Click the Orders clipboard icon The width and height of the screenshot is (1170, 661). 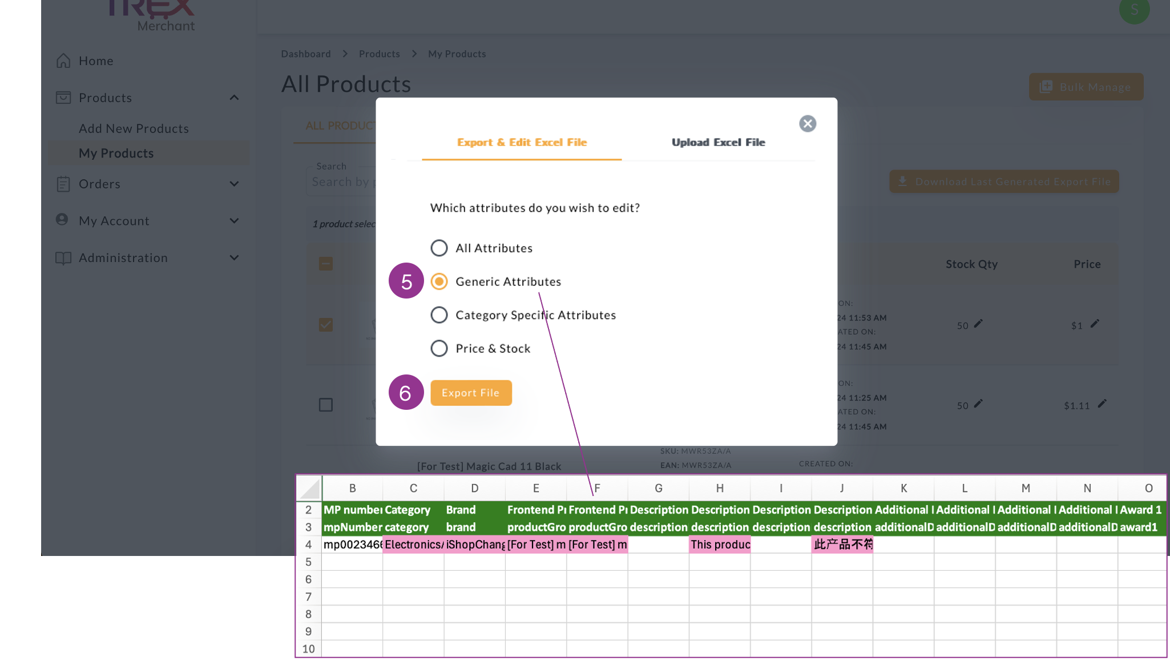tap(63, 184)
